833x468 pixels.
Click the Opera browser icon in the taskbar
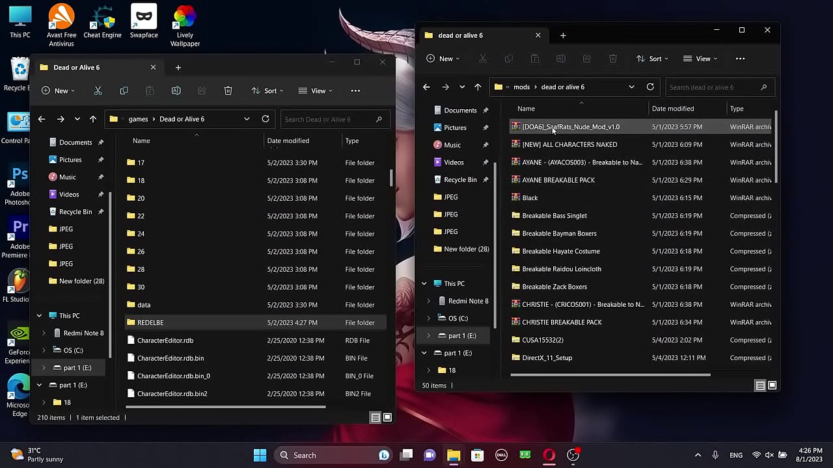click(549, 455)
